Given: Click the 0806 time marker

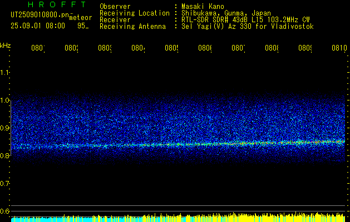Looking at the screenshot, I should (x=205, y=48).
